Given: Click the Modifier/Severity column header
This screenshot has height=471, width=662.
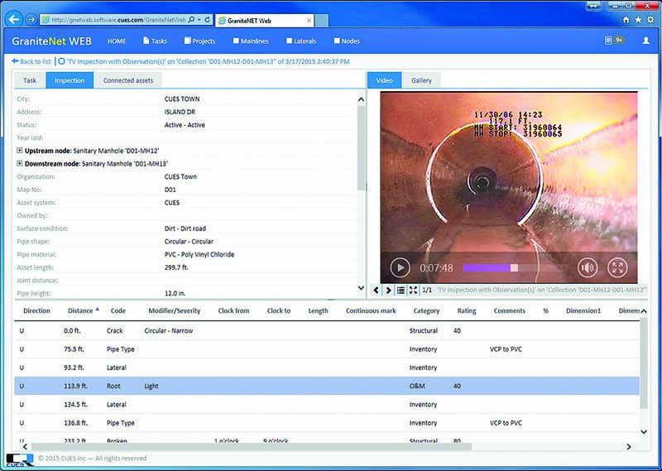Looking at the screenshot, I should click(x=175, y=311).
